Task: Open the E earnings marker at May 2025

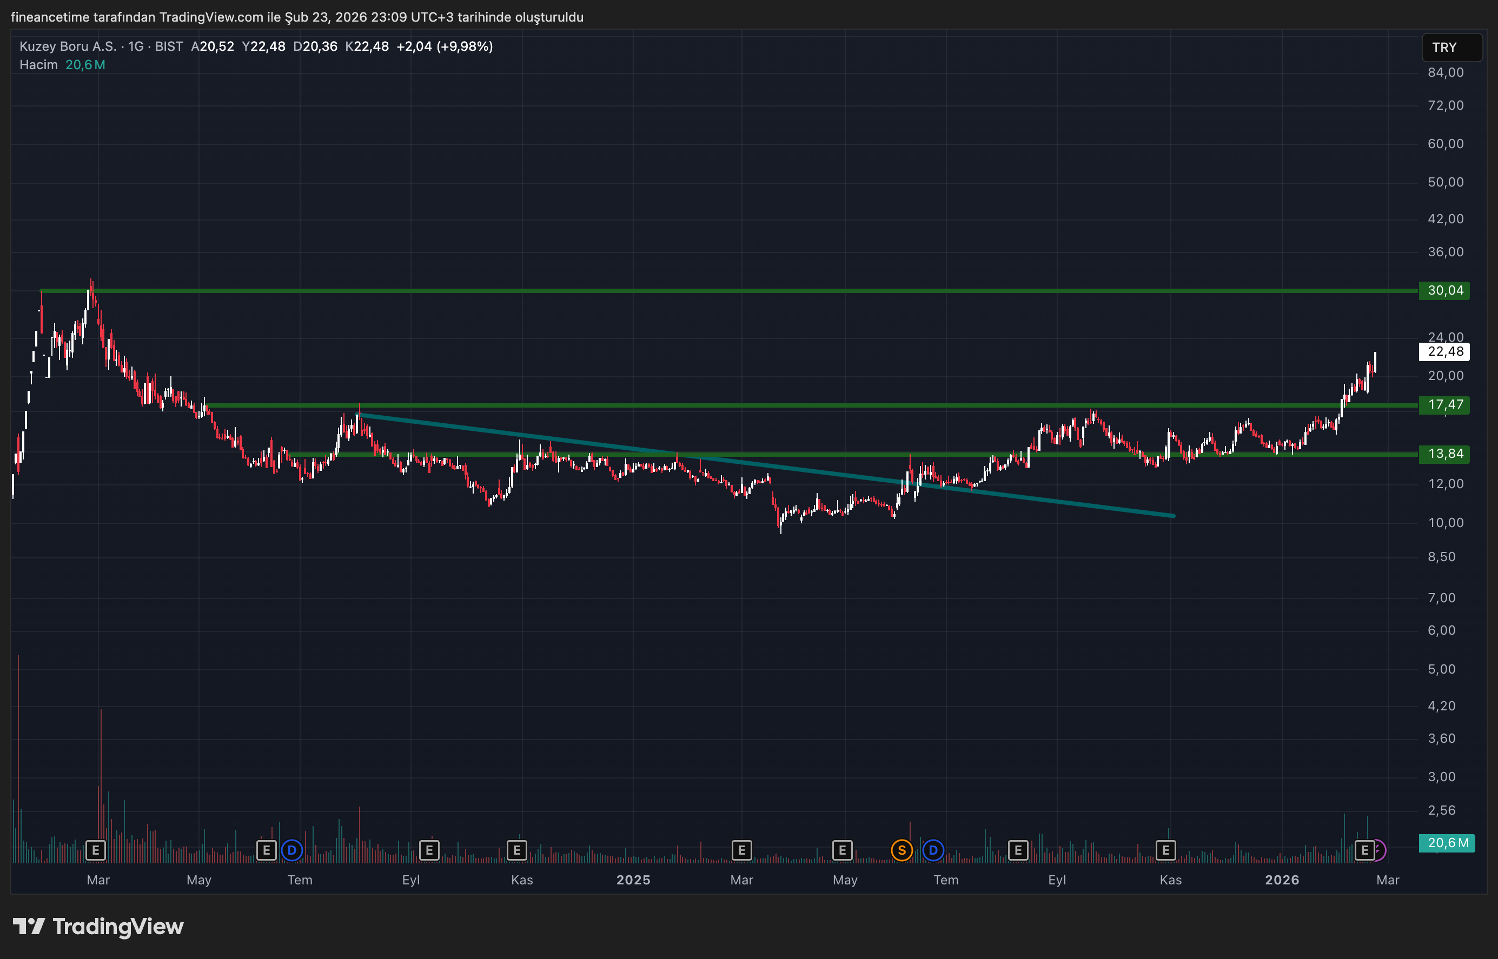Action: (x=842, y=850)
